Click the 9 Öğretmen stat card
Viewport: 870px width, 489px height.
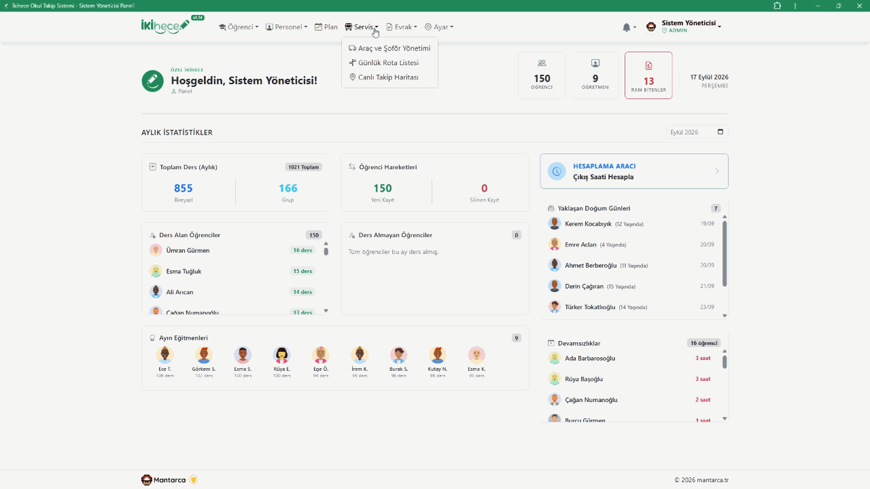(x=595, y=75)
